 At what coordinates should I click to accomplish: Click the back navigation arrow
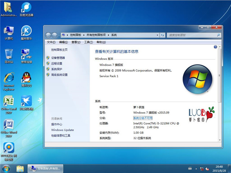click(48, 35)
